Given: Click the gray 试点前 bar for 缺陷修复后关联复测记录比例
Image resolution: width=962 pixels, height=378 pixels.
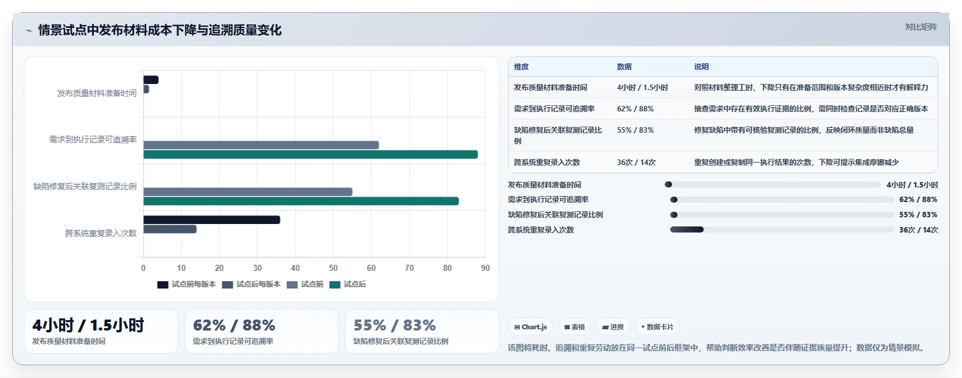Looking at the screenshot, I should click(x=248, y=192).
